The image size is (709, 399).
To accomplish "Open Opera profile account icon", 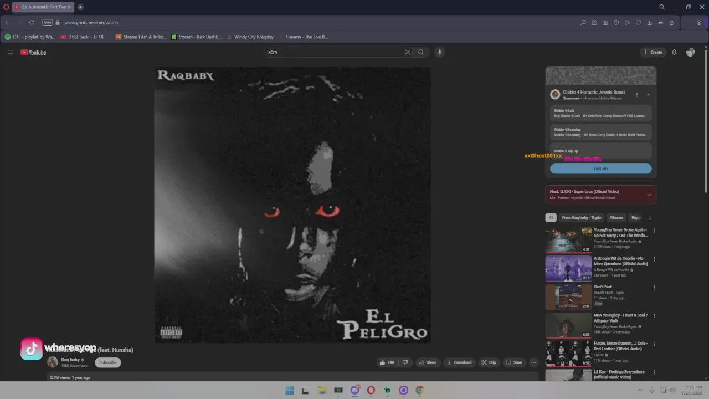I will coord(671,23).
